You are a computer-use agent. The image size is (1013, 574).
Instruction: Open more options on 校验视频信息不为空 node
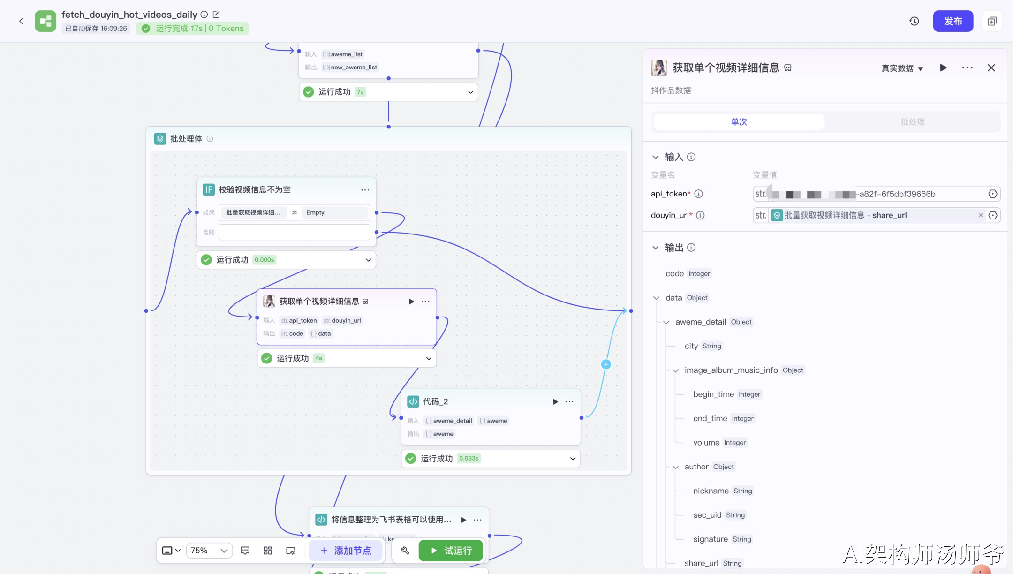365,190
